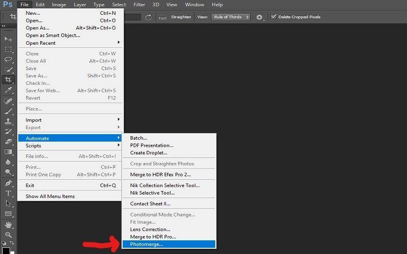Open the Rule of Thirds view dropdown
The image size is (407, 254).
click(231, 17)
